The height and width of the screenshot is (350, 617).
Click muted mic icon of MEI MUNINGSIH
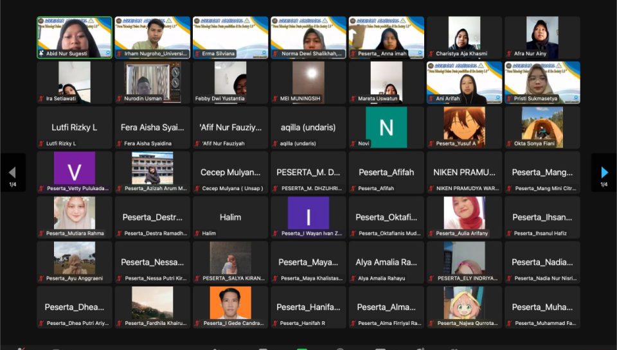point(275,99)
